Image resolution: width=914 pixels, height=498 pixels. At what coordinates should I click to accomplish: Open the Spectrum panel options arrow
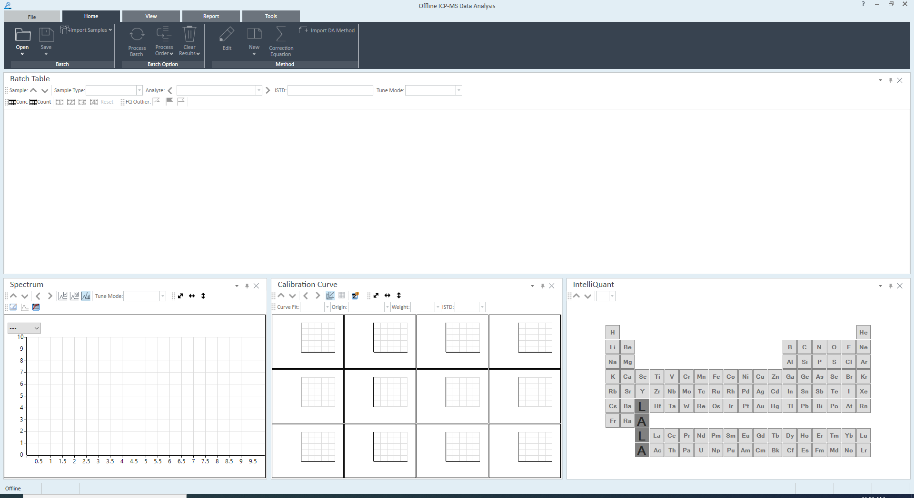pyautogui.click(x=237, y=286)
